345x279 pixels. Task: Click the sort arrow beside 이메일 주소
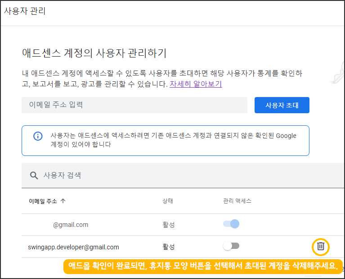63,201
